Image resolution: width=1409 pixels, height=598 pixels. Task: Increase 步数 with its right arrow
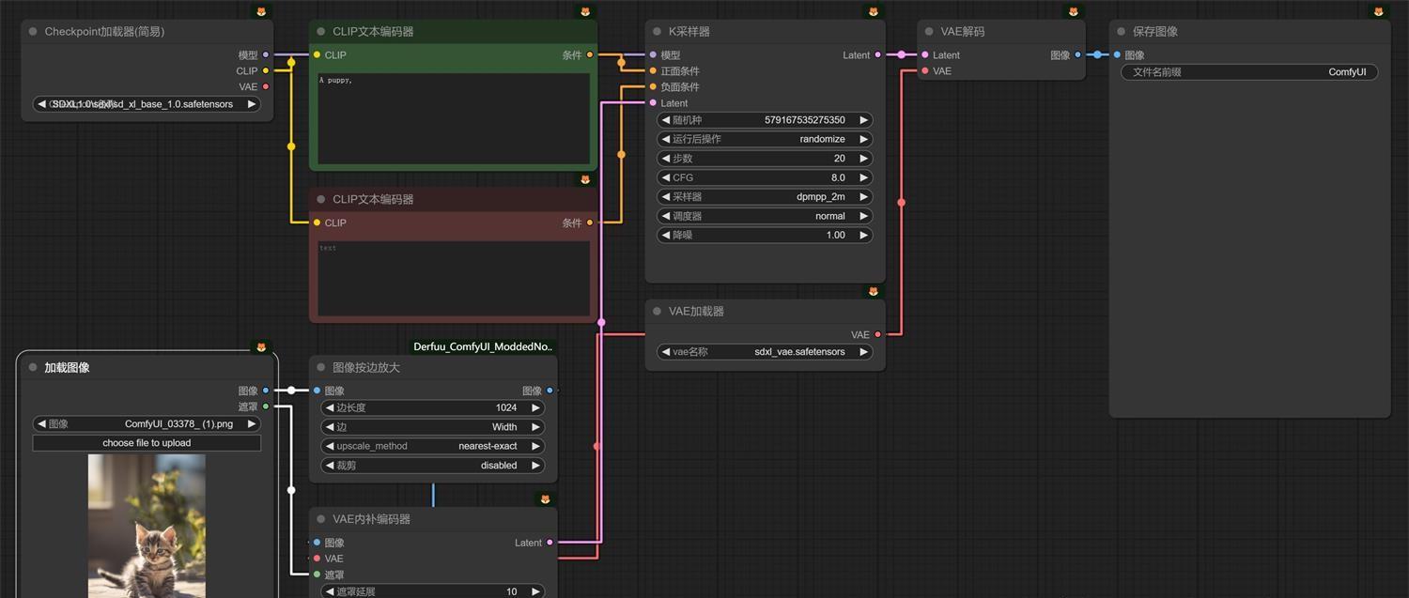pyautogui.click(x=864, y=159)
